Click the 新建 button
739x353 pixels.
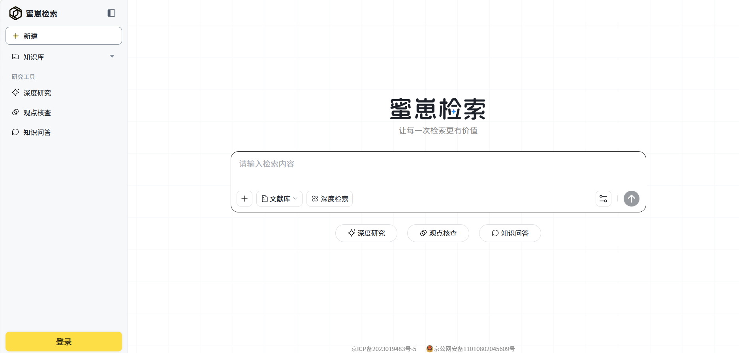[x=64, y=36]
